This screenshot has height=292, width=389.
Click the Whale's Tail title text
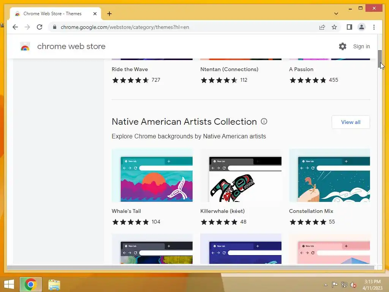tap(126, 211)
